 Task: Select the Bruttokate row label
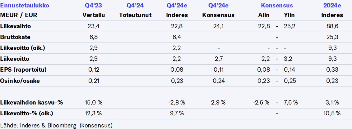click(15, 37)
